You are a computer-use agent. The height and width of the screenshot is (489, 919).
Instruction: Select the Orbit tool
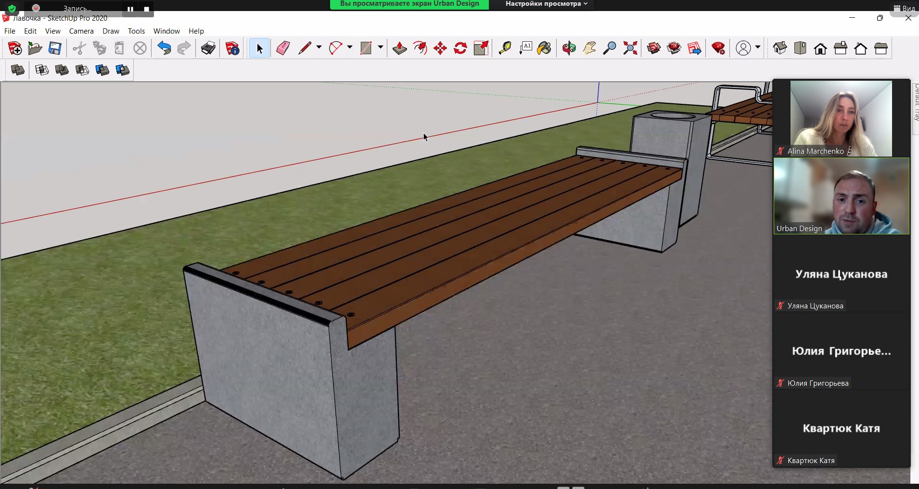tap(569, 48)
